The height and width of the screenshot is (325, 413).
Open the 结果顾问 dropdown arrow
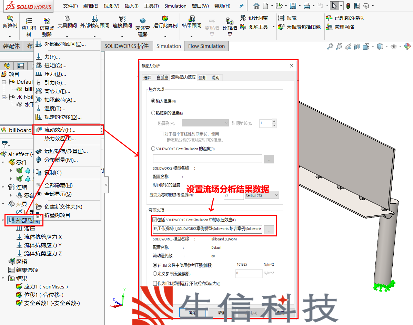pyautogui.click(x=191, y=37)
